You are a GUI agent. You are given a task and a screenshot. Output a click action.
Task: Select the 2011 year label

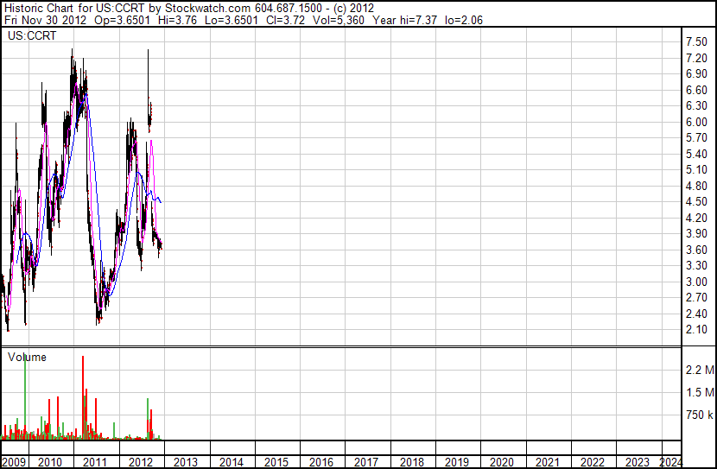click(x=95, y=462)
